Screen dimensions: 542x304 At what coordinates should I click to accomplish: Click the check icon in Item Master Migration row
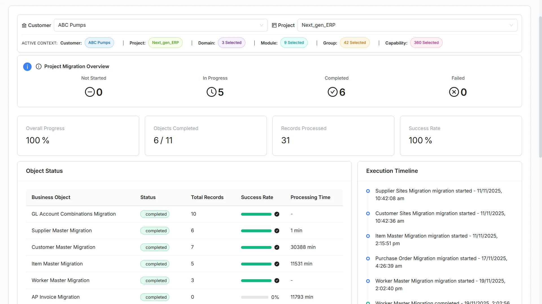(277, 264)
